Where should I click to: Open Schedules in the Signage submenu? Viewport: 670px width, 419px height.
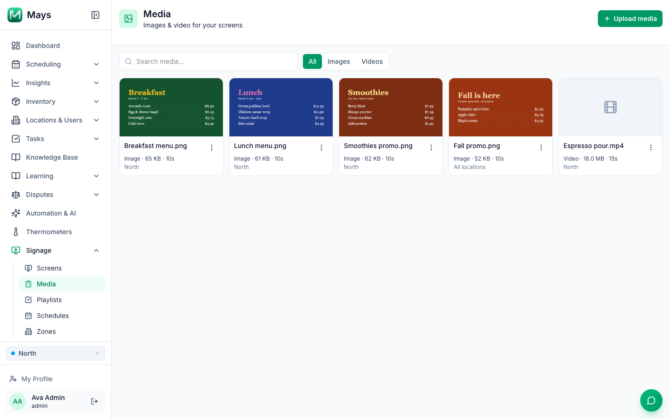(x=62, y=316)
